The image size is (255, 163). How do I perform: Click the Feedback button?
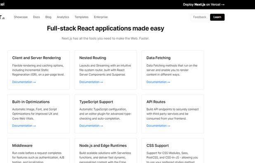point(200,17)
